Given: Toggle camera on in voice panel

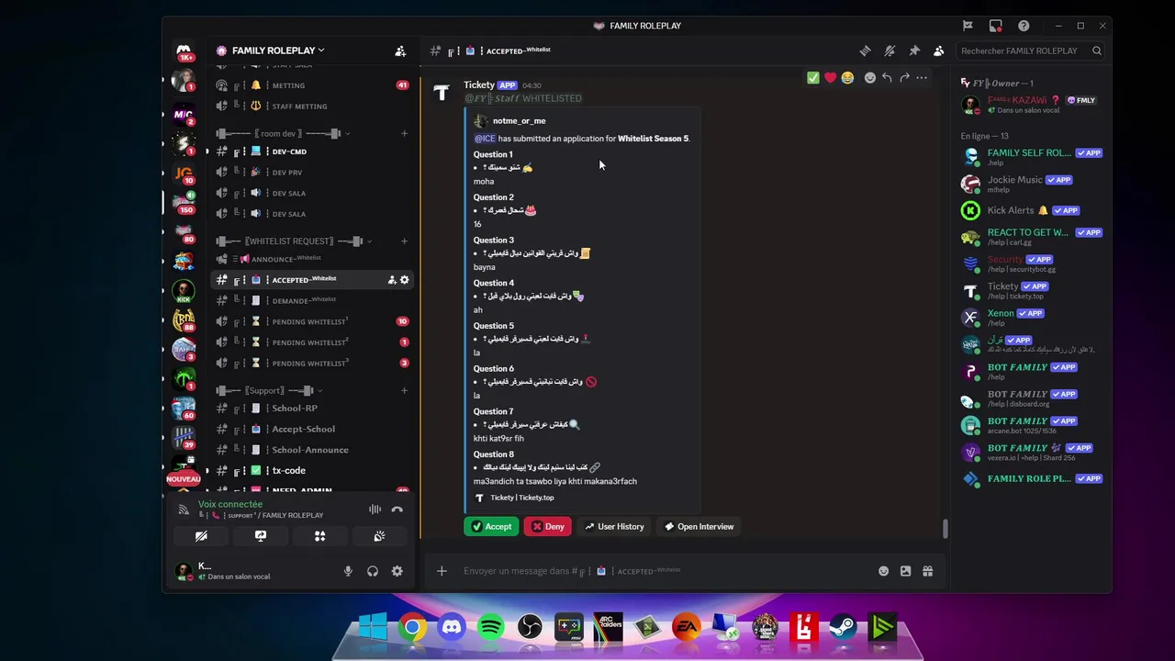Looking at the screenshot, I should [x=201, y=536].
